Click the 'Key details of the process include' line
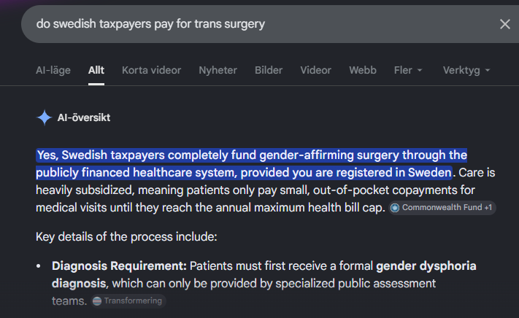Viewport: 519px width, 318px height. click(126, 237)
